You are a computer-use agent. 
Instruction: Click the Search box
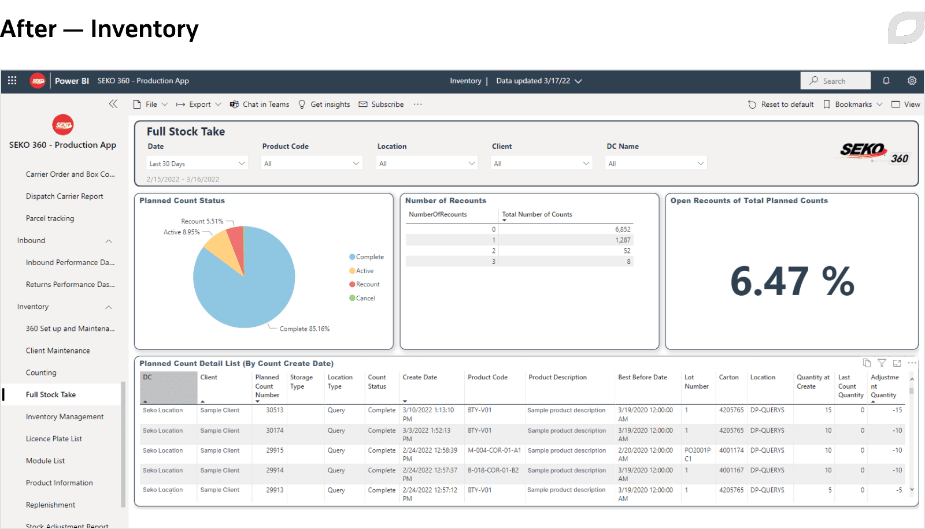pos(835,81)
